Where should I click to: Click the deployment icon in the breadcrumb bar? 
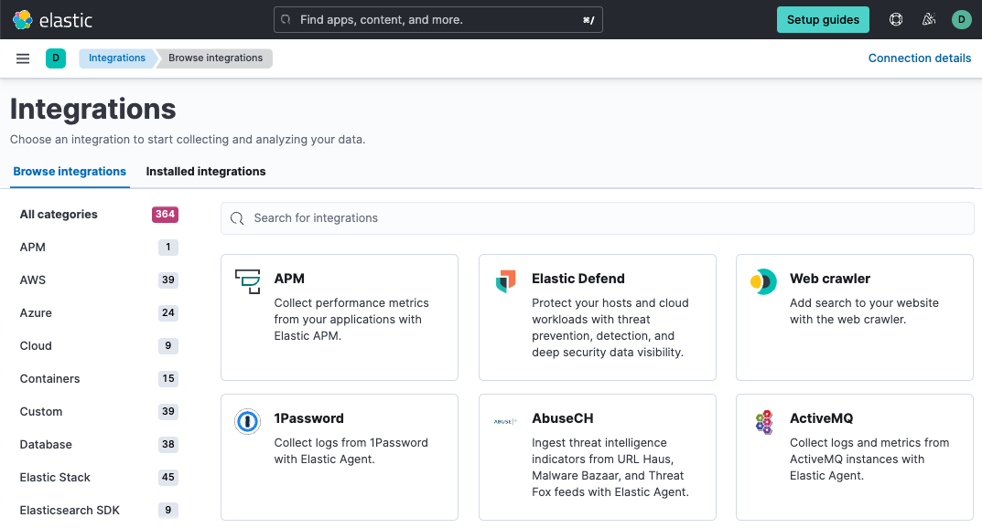pos(55,58)
